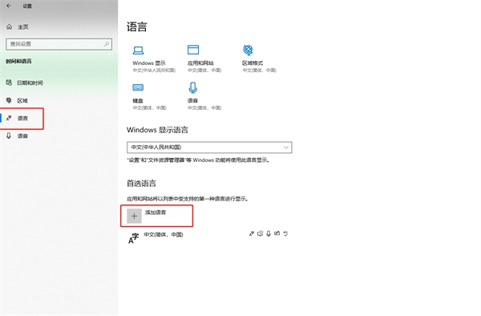The width and height of the screenshot is (481, 316).
Task: Click the plus icon to add language
Action: (134, 216)
